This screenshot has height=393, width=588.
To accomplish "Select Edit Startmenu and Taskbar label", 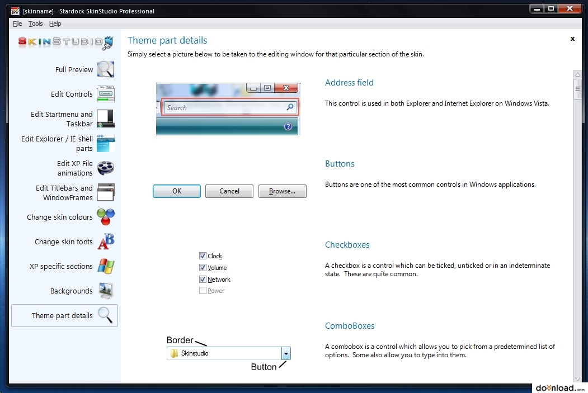I will 62,119.
